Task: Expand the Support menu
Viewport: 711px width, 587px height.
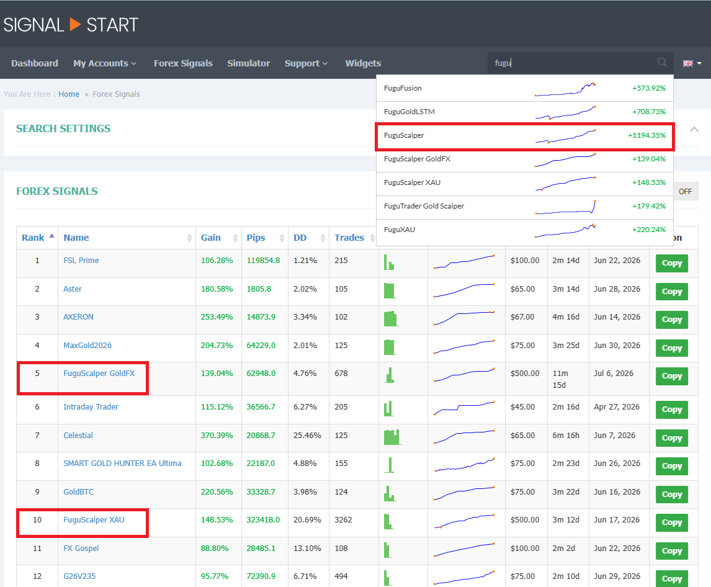Action: click(x=306, y=63)
